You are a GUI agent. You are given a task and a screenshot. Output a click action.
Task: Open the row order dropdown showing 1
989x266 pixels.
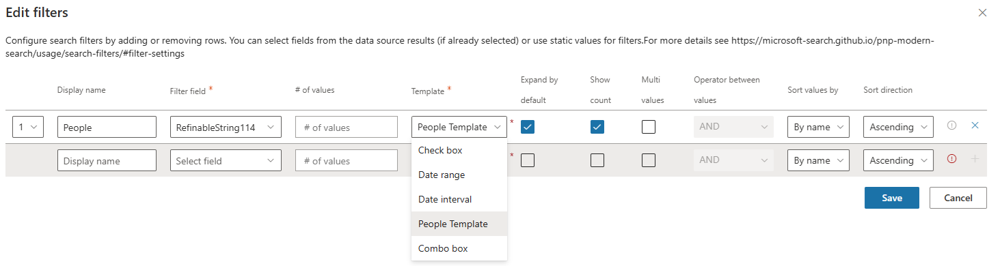coord(28,127)
